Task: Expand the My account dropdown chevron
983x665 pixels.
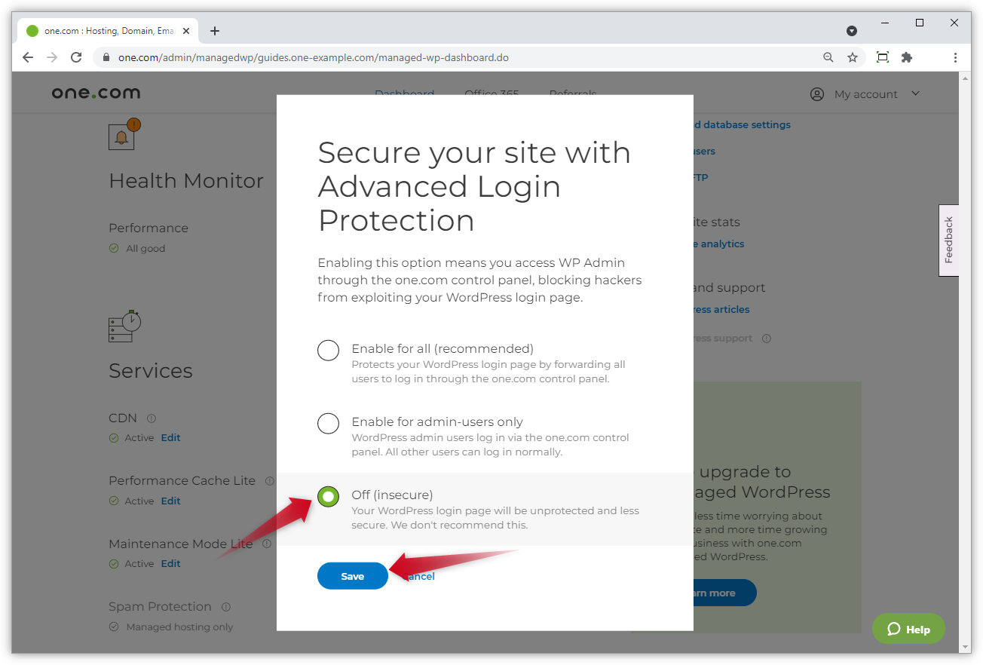Action: (915, 93)
